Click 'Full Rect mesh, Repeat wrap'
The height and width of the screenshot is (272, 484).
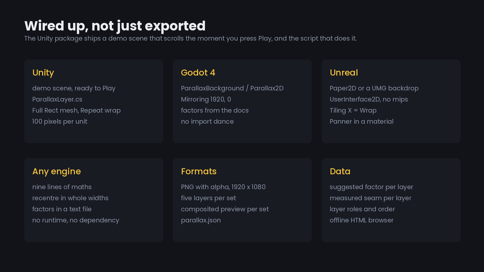coord(76,110)
